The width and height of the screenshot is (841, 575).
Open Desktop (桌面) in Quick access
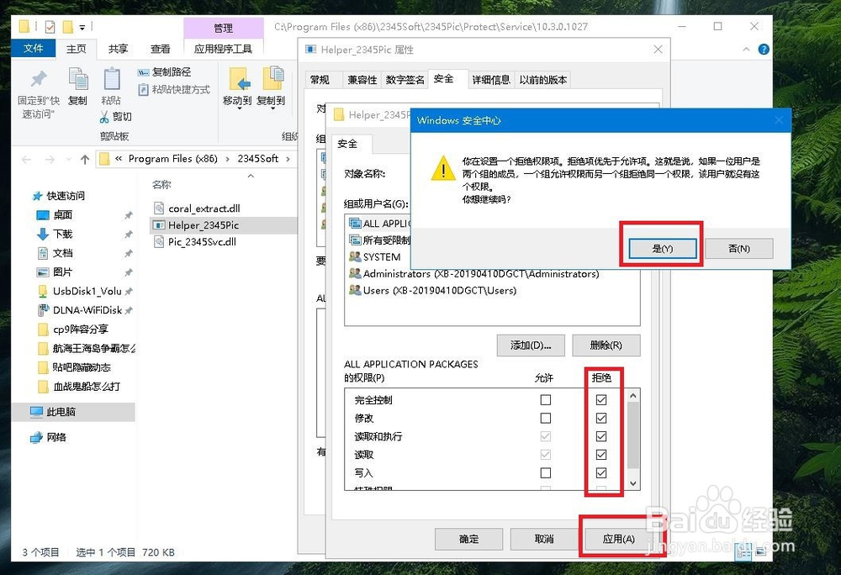(x=63, y=215)
